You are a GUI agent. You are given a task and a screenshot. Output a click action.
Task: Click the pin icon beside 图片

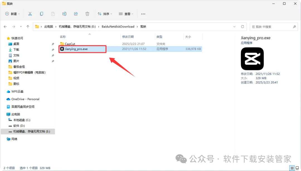point(53,61)
